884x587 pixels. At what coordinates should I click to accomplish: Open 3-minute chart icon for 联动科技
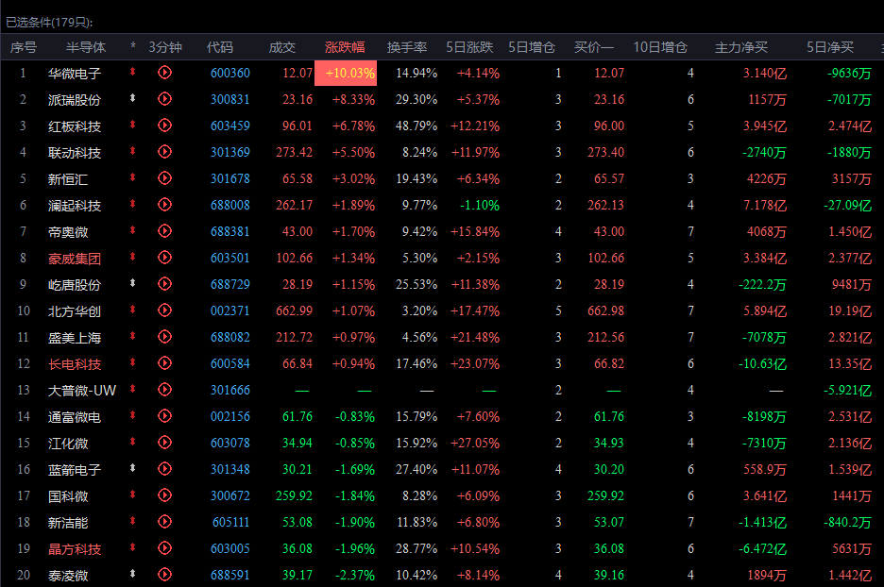164,152
